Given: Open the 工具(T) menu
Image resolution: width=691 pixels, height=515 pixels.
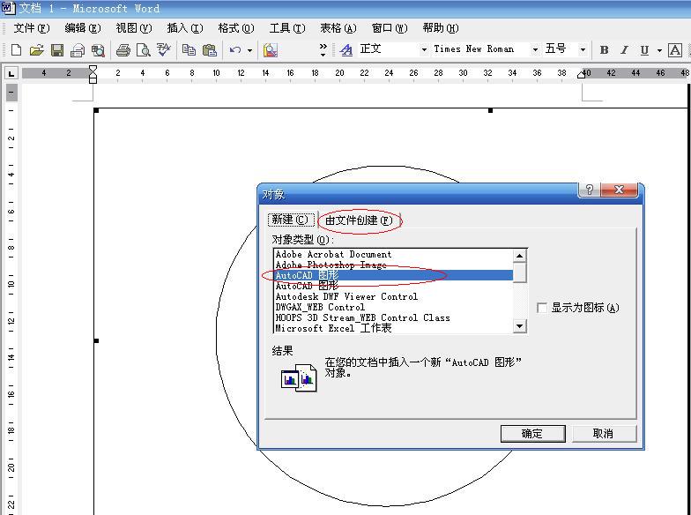Looking at the screenshot, I should (x=287, y=28).
